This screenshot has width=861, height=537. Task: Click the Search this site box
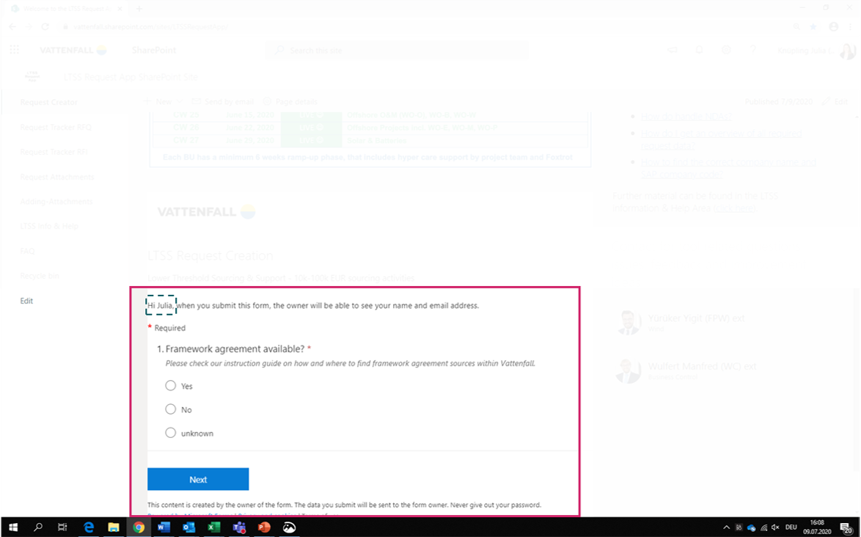pos(397,51)
